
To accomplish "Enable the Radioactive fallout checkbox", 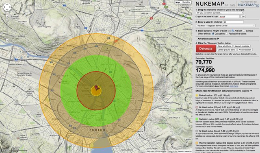I will 227,34.
